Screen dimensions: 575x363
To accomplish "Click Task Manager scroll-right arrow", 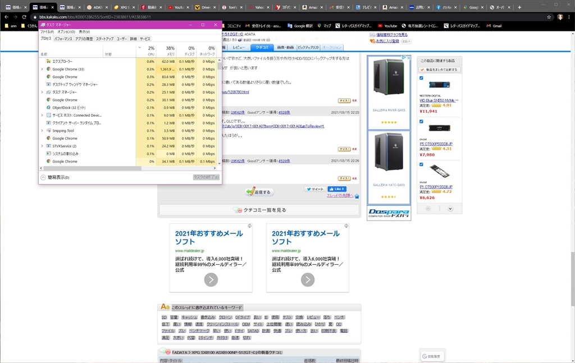I will (x=215, y=168).
